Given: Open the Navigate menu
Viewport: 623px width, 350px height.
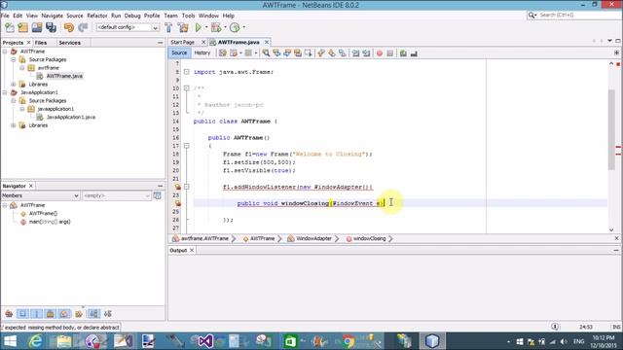Looking at the screenshot, I should (52, 16).
